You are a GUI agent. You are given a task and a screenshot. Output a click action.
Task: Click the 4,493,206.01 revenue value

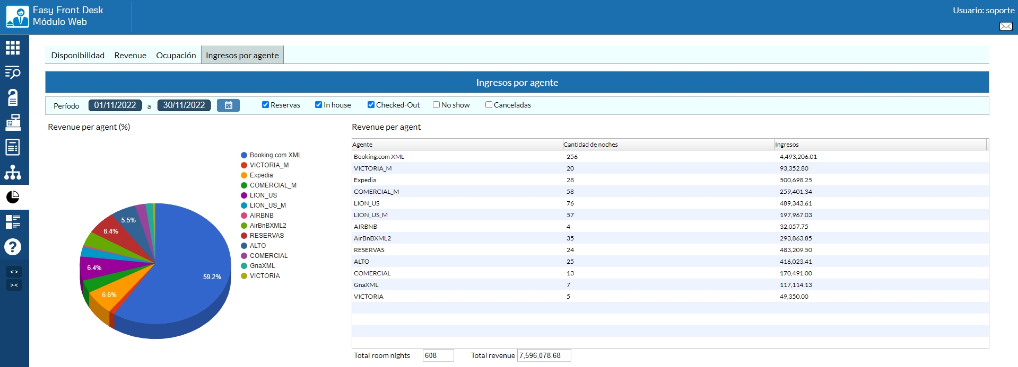[798, 157]
